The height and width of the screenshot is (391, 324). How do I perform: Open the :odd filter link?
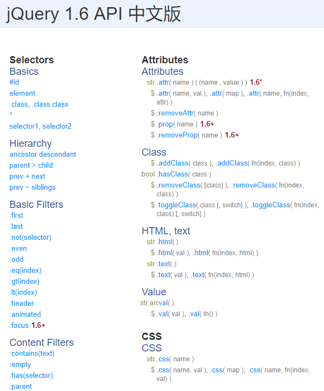[17, 260]
